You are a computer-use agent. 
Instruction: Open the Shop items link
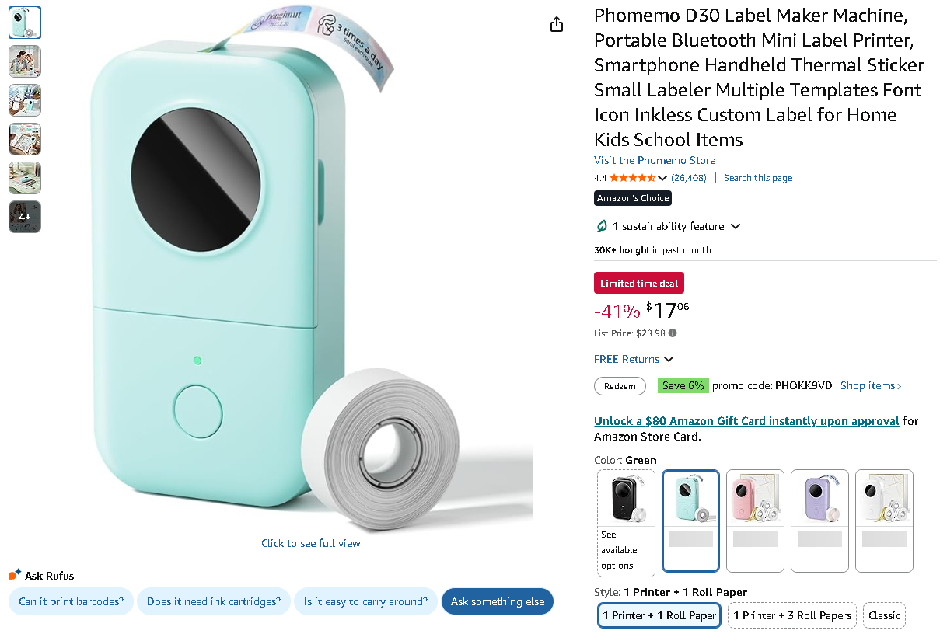(x=871, y=385)
